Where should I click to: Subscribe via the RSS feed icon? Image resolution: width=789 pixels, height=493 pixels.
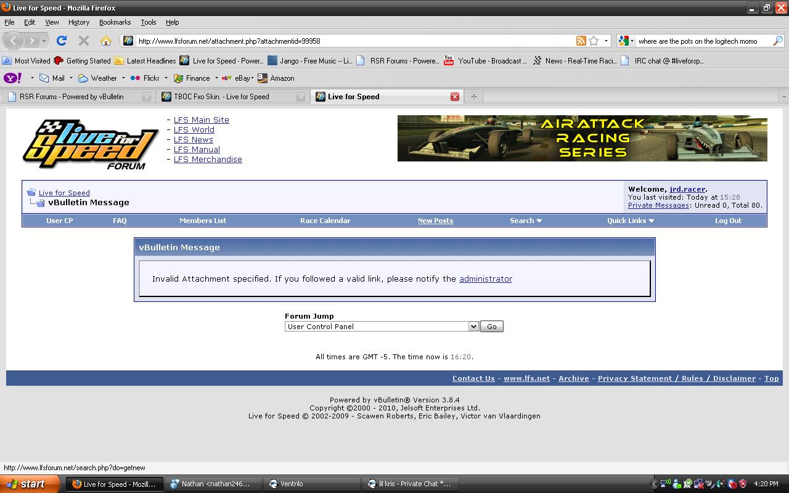pyautogui.click(x=581, y=41)
